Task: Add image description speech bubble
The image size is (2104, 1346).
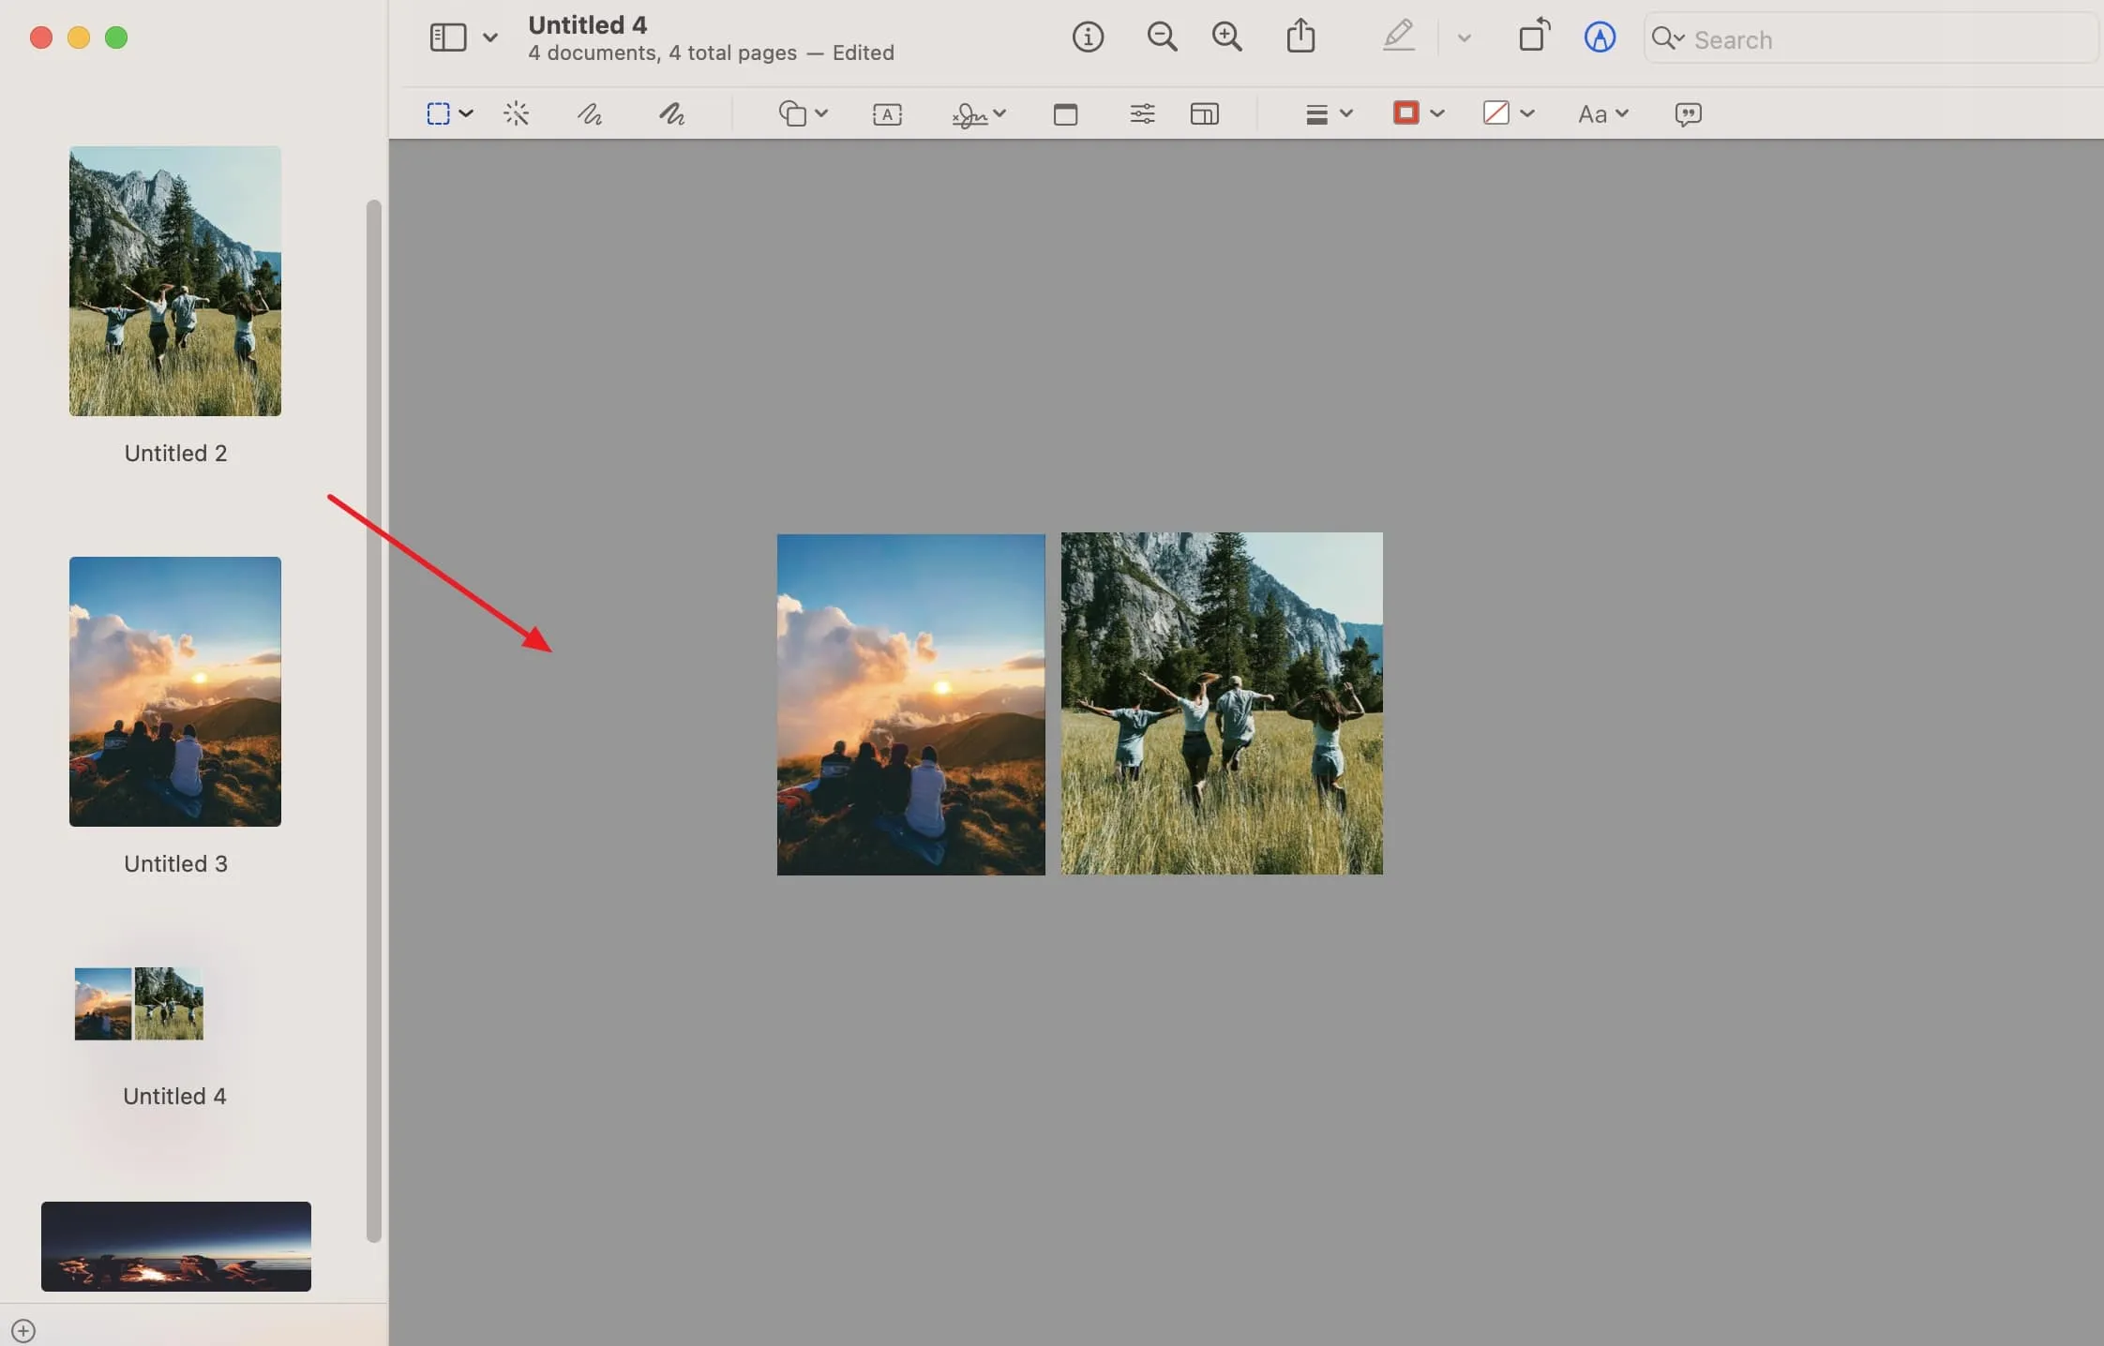Action: point(1688,114)
